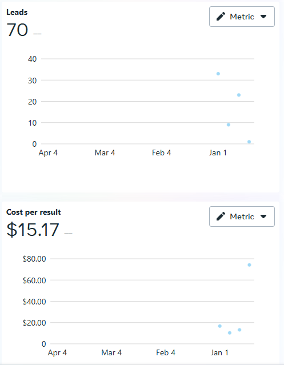Select the cost data point near $75
Viewport: 284px width, 365px height.
(249, 265)
